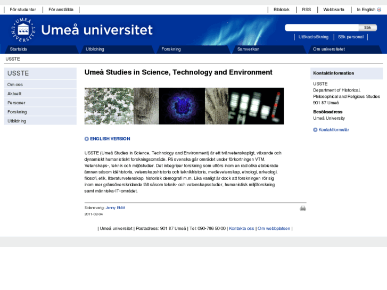387x290 pixels.
Task: Click the Umeå universitet header title
Action: pyautogui.click(x=97, y=30)
